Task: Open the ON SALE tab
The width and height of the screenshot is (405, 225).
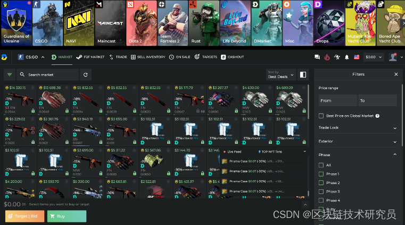Action: [180, 57]
